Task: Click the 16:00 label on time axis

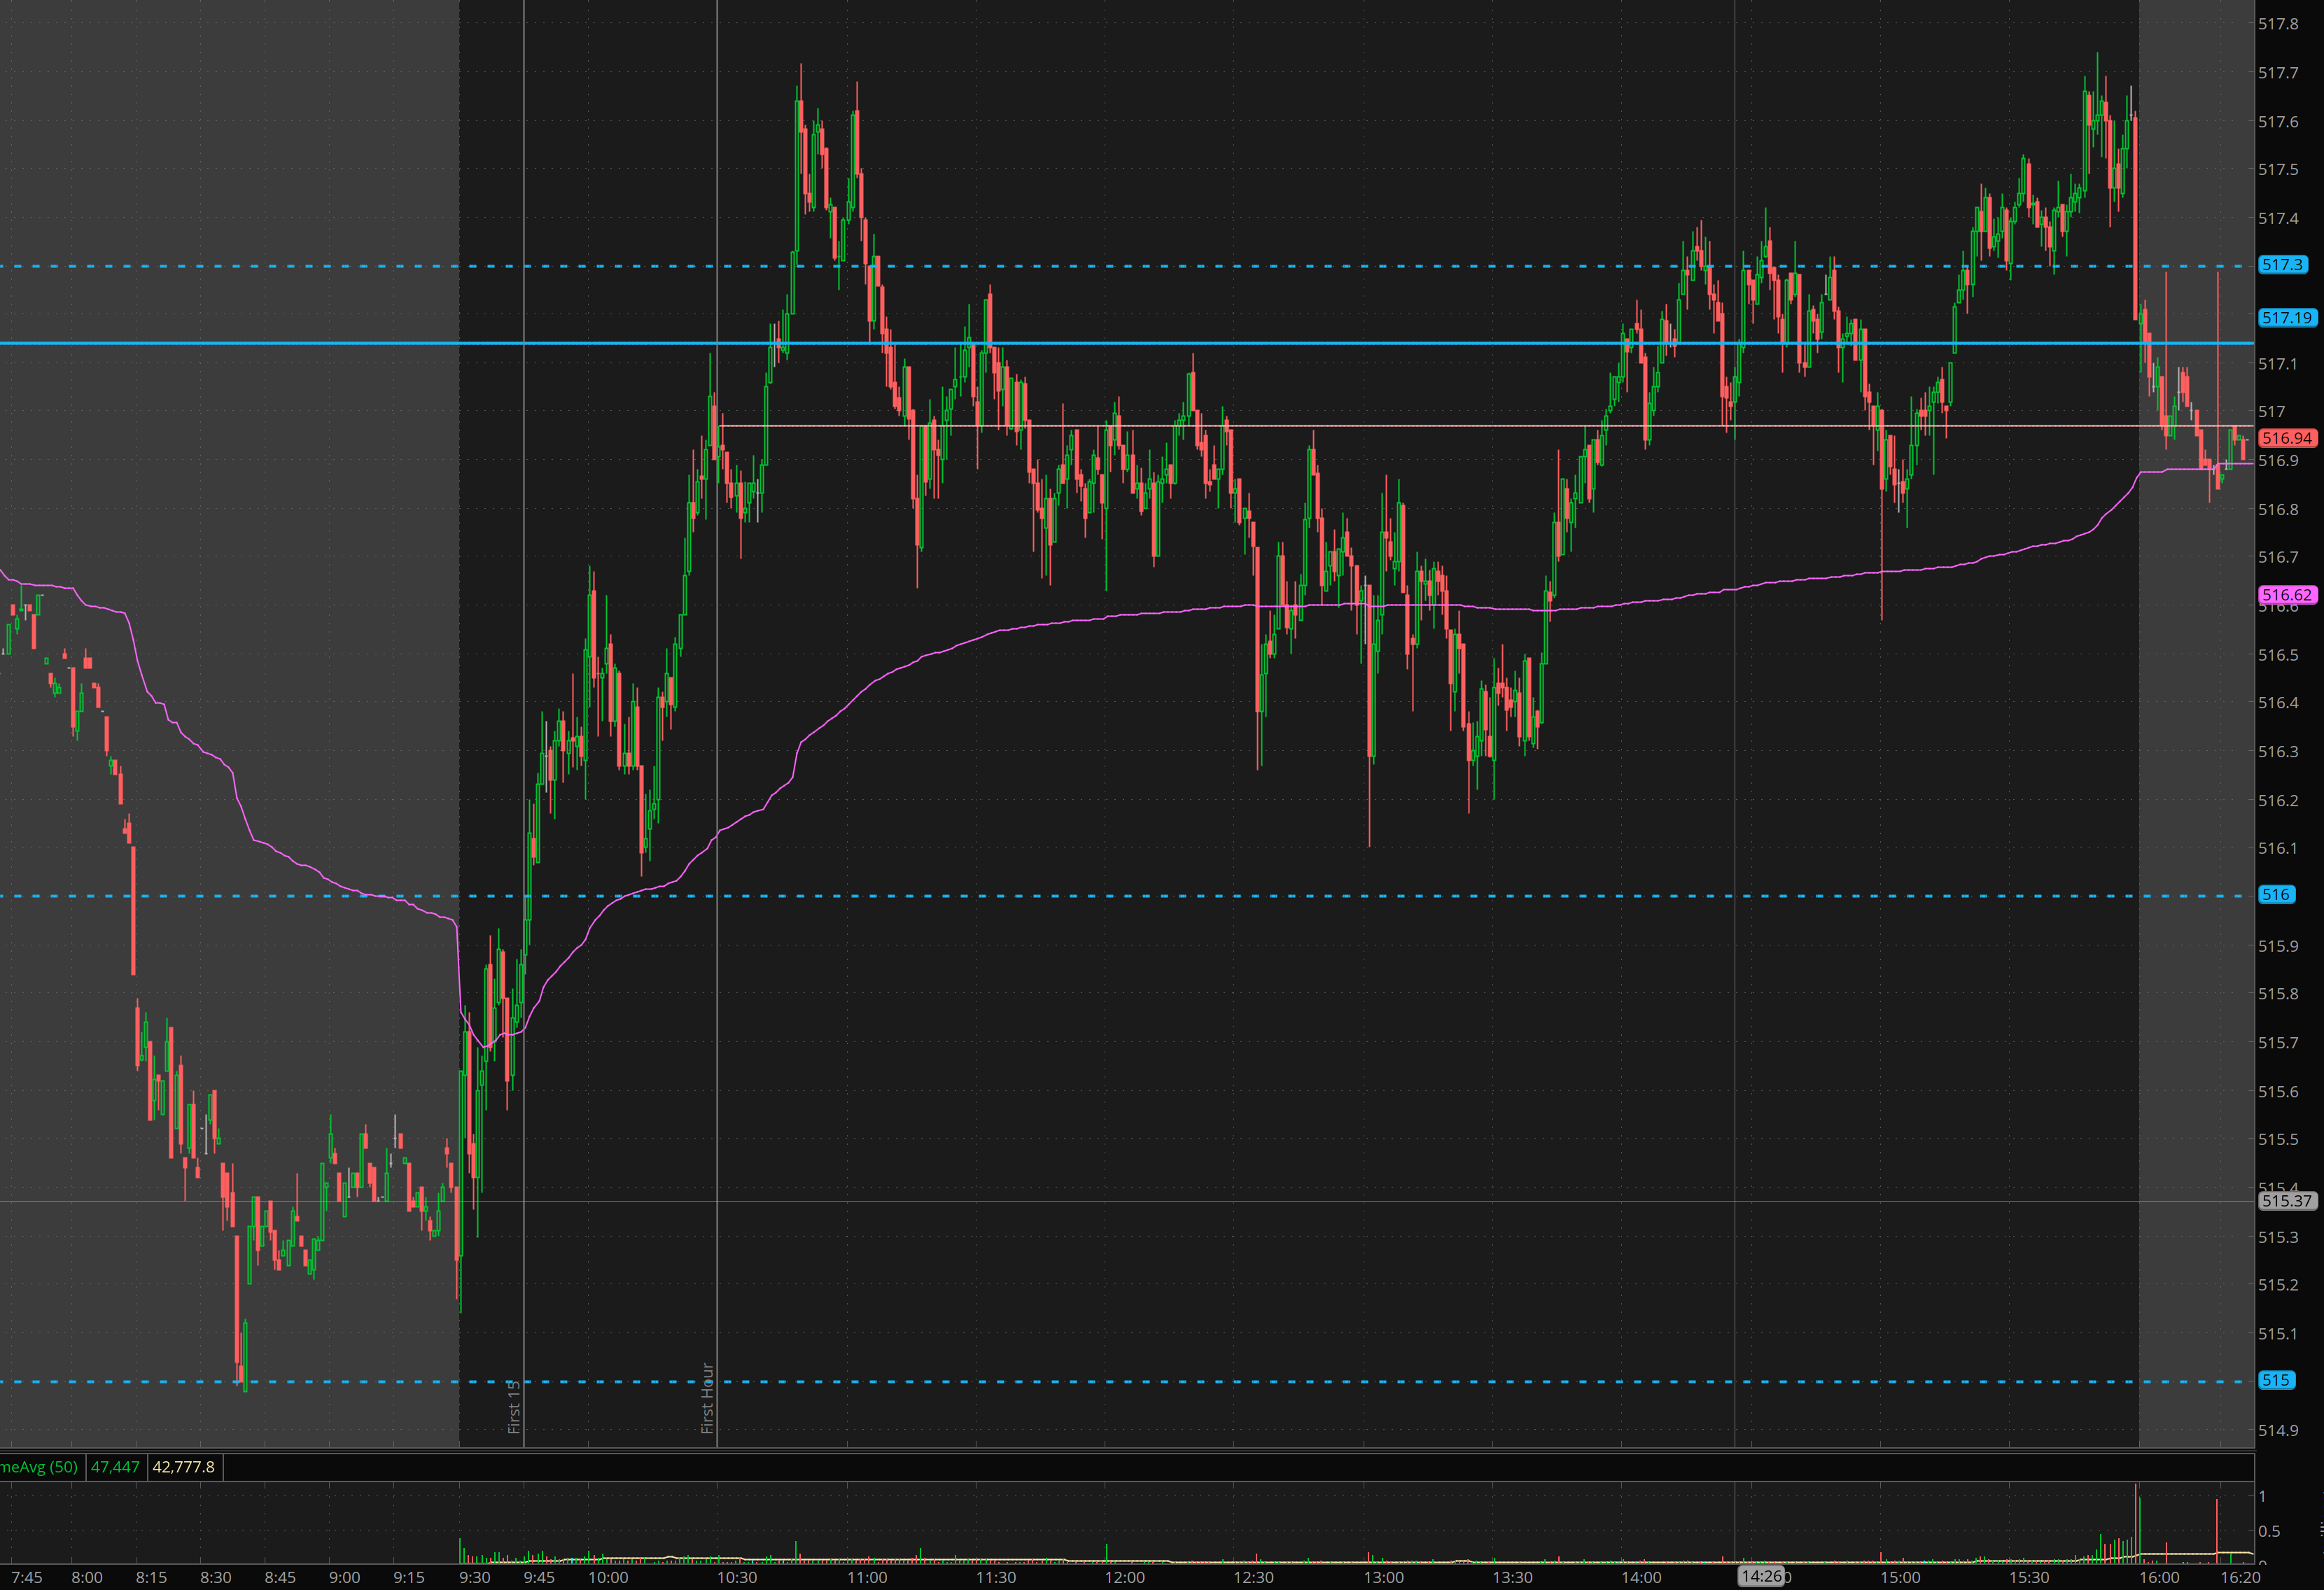Action: tap(2159, 1578)
